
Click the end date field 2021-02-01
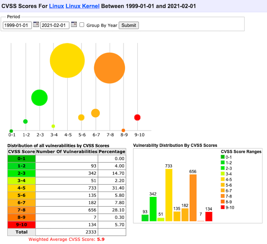[55, 25]
